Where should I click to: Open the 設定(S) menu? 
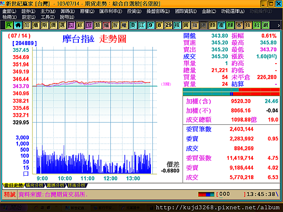click(x=29, y=17)
